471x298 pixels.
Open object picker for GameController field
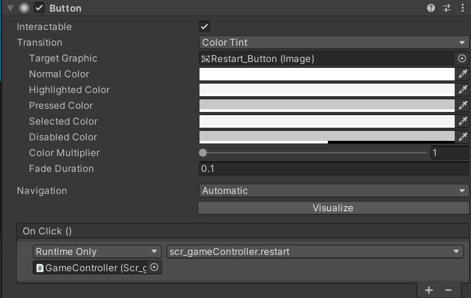[154, 268]
